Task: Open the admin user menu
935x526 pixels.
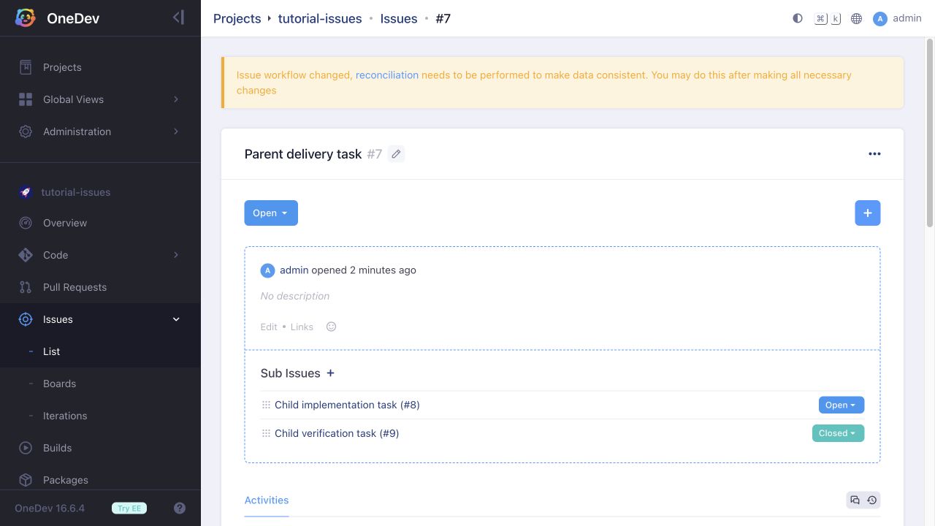Action: click(897, 18)
